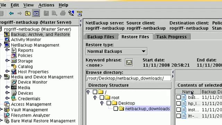
Task: Expand the Host Properties tree node
Action: point(7,71)
